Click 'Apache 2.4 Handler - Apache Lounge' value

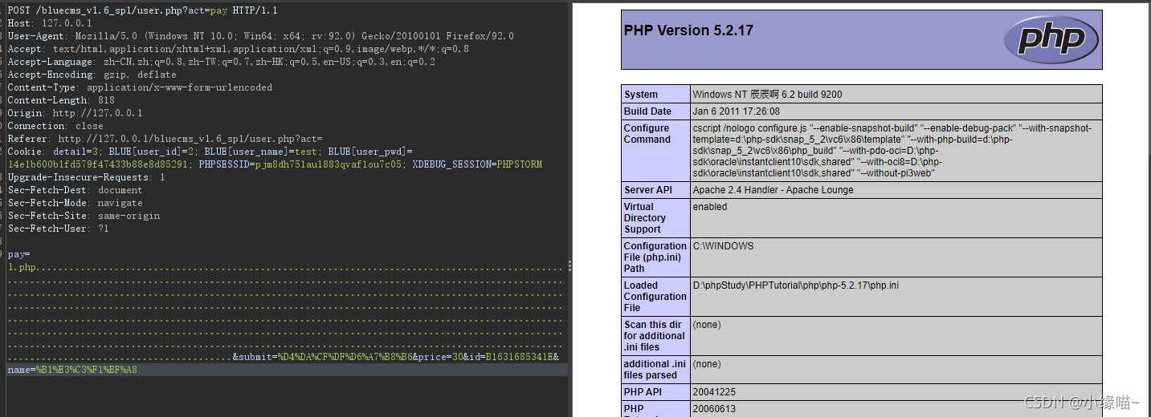tap(896, 190)
